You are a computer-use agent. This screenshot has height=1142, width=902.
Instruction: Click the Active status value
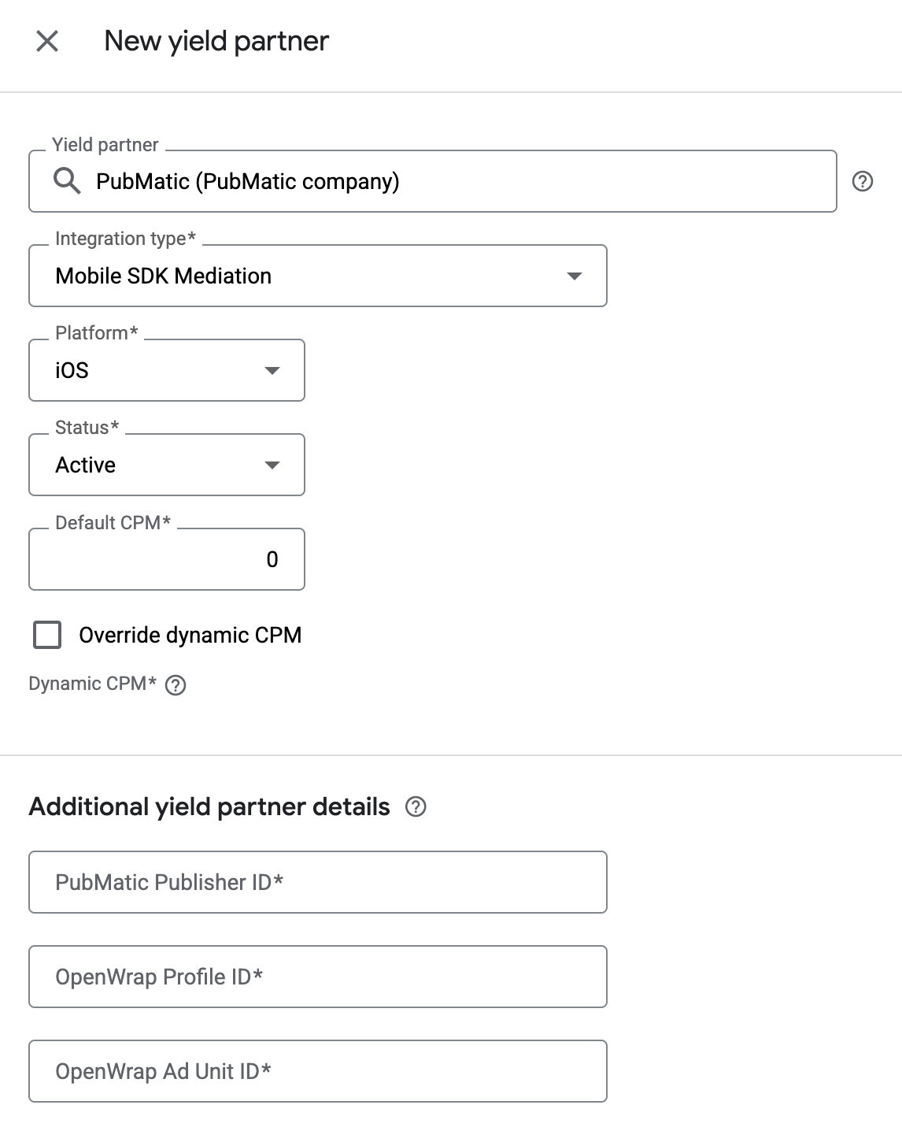(86, 465)
